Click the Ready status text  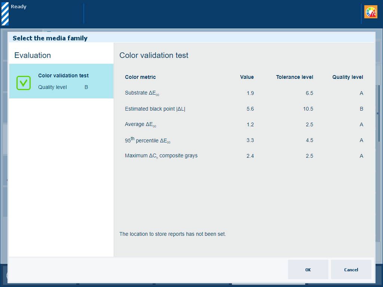pos(19,7)
